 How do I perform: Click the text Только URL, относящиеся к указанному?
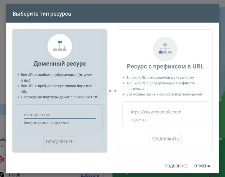(x=160, y=77)
